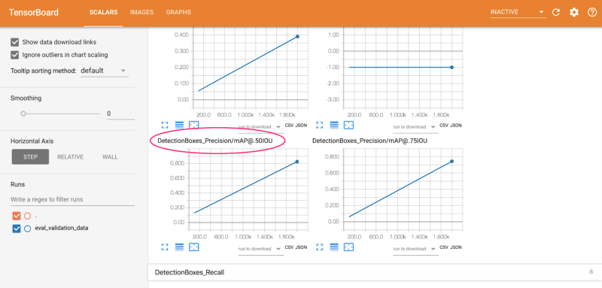Open the Tooltip sorting method dropdown

tap(104, 71)
